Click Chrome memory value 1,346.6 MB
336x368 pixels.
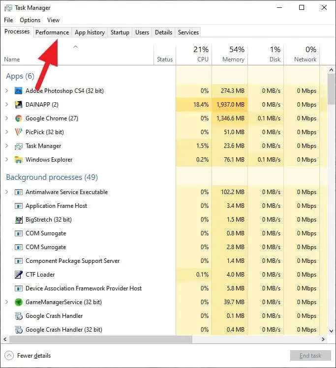point(231,118)
